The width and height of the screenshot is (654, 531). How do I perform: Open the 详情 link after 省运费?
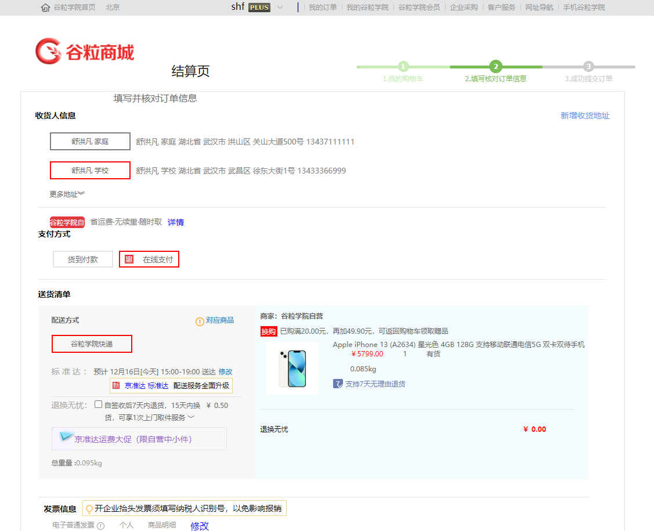point(176,222)
